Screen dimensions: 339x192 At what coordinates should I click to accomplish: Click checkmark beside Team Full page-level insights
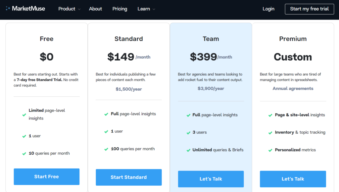(188, 115)
